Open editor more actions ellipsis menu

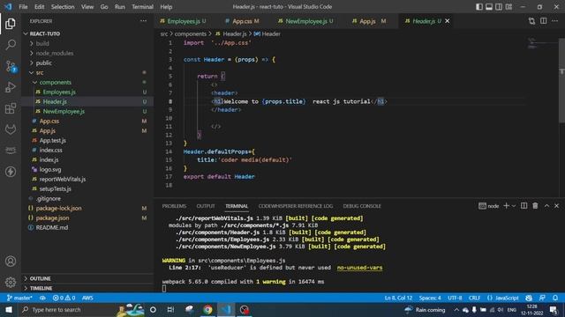(x=555, y=21)
